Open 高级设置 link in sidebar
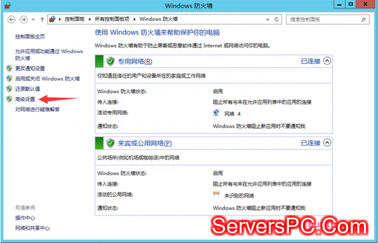Image resolution: width=378 pixels, height=243 pixels. pyautogui.click(x=25, y=99)
